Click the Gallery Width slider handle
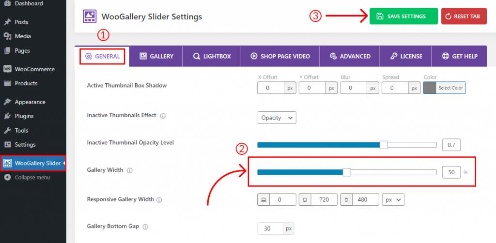The height and width of the screenshot is (243, 496). click(x=347, y=172)
